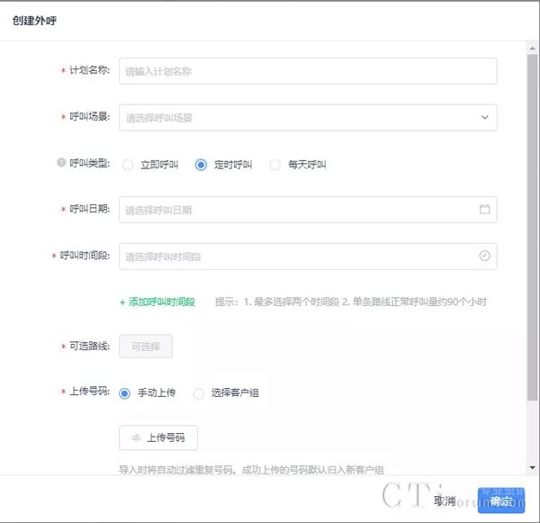Viewport: 540px width, 523px height.
Task: Click the help icon beside 呼叫类型
Action: 61,164
